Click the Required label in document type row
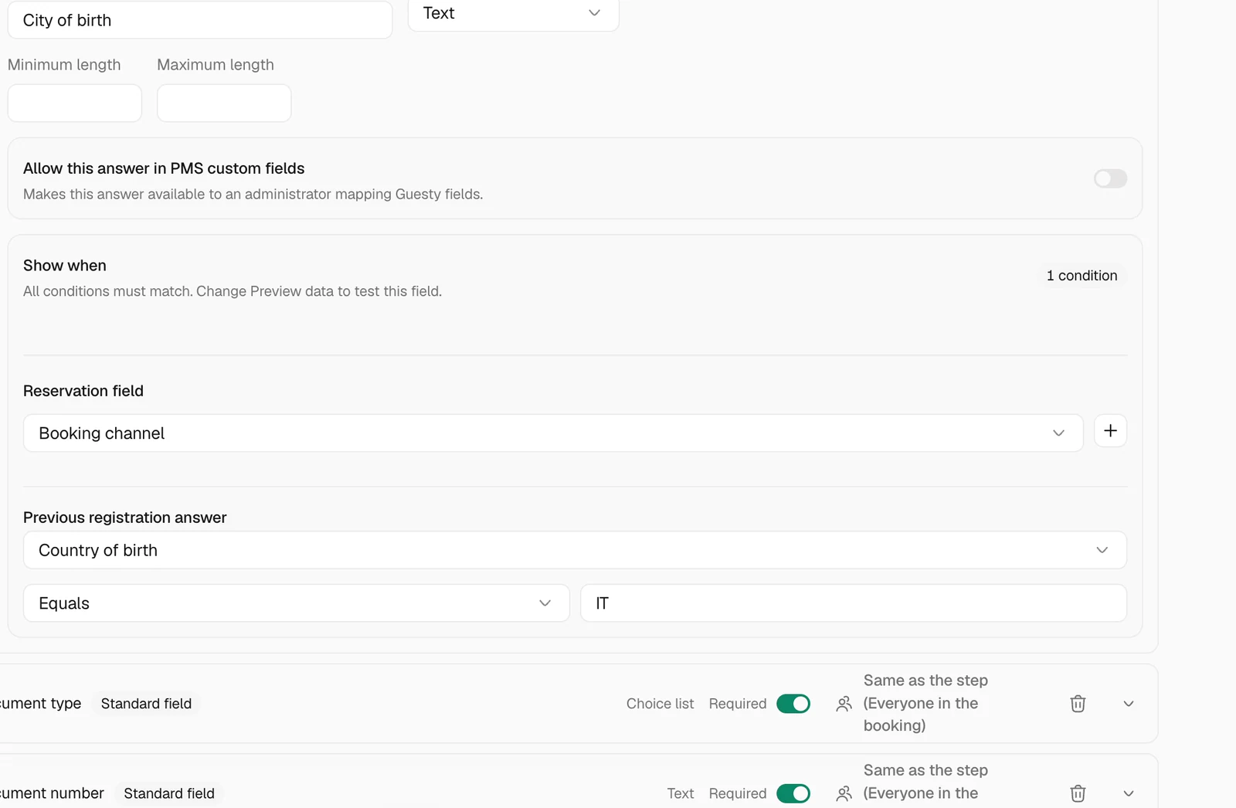1236x808 pixels. (738, 704)
